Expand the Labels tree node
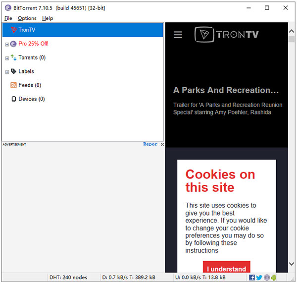297x284 pixels. (x=7, y=72)
